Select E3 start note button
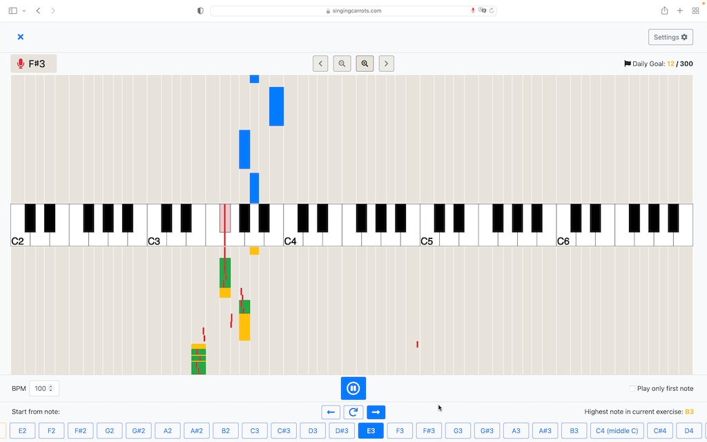The image size is (707, 442). coord(371,431)
